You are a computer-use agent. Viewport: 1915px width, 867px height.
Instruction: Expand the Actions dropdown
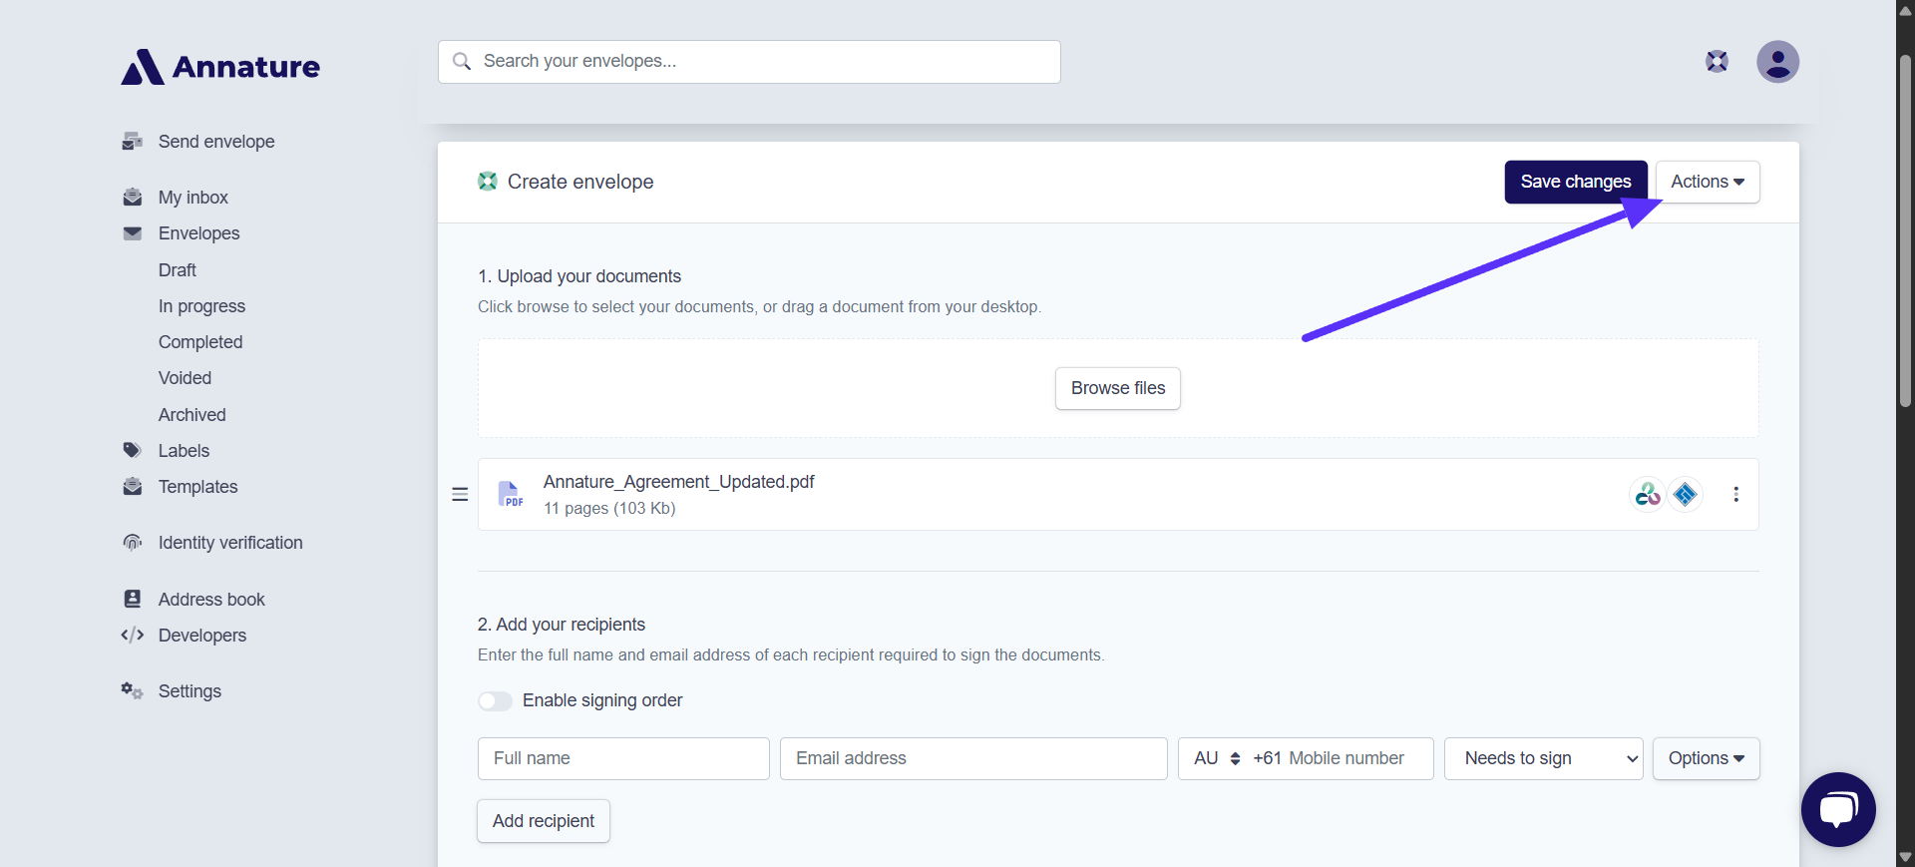(x=1707, y=182)
